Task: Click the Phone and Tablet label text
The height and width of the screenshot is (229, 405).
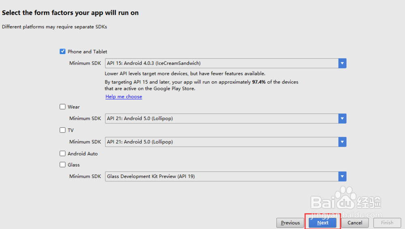Action: (87, 51)
